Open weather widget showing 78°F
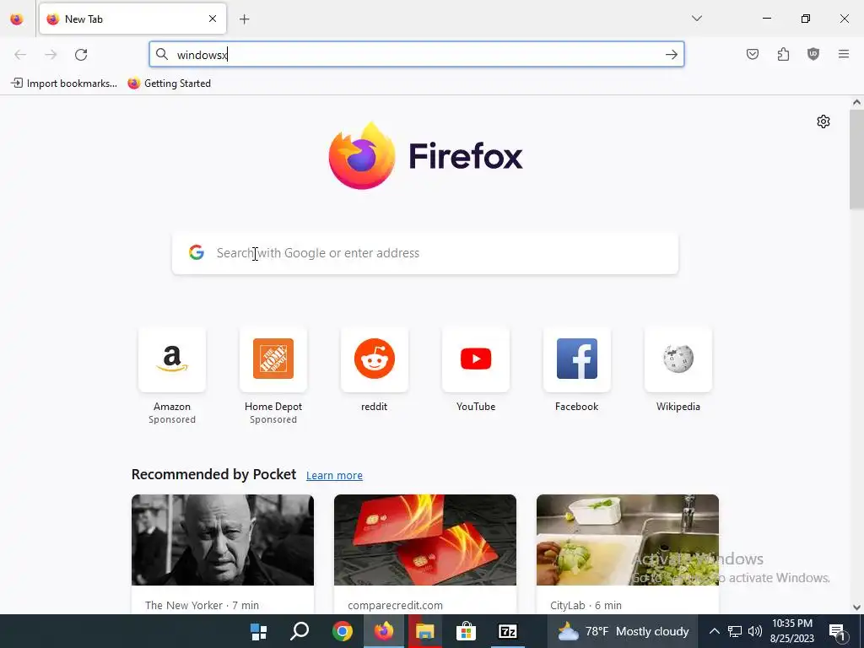Screen dimensions: 864x648 tap(623, 631)
